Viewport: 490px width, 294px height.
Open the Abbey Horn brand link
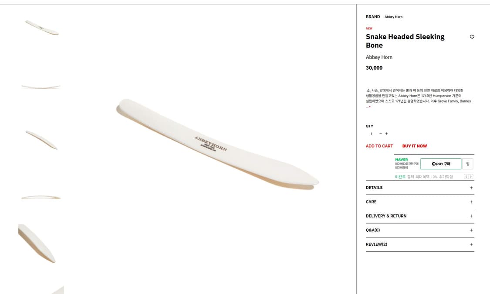click(x=393, y=17)
